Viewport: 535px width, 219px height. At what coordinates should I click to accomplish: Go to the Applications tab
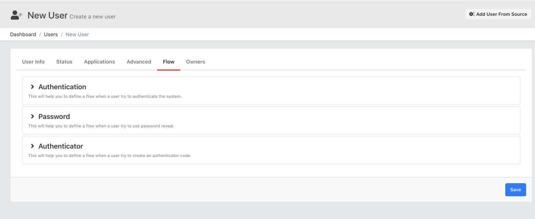[100, 62]
